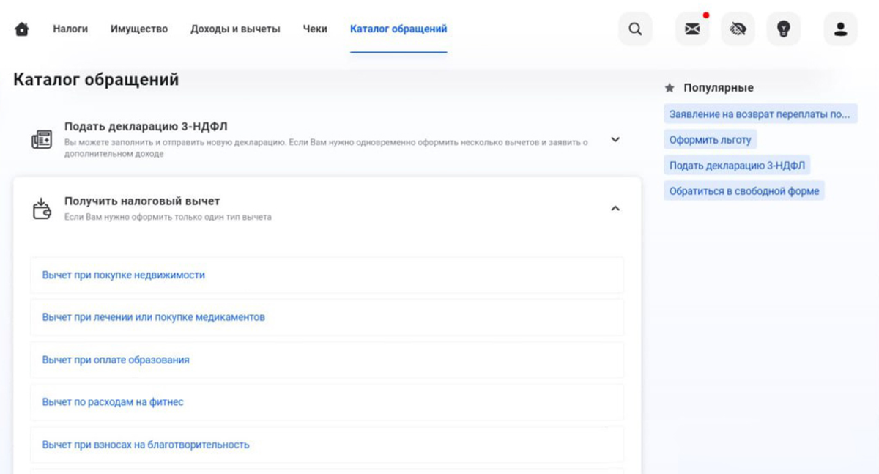
Task: Open messages envelope icon
Action: [x=692, y=29]
